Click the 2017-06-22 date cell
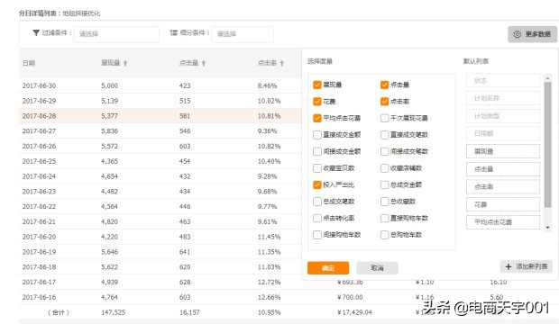This screenshot has height=324, width=559. pos(39,206)
